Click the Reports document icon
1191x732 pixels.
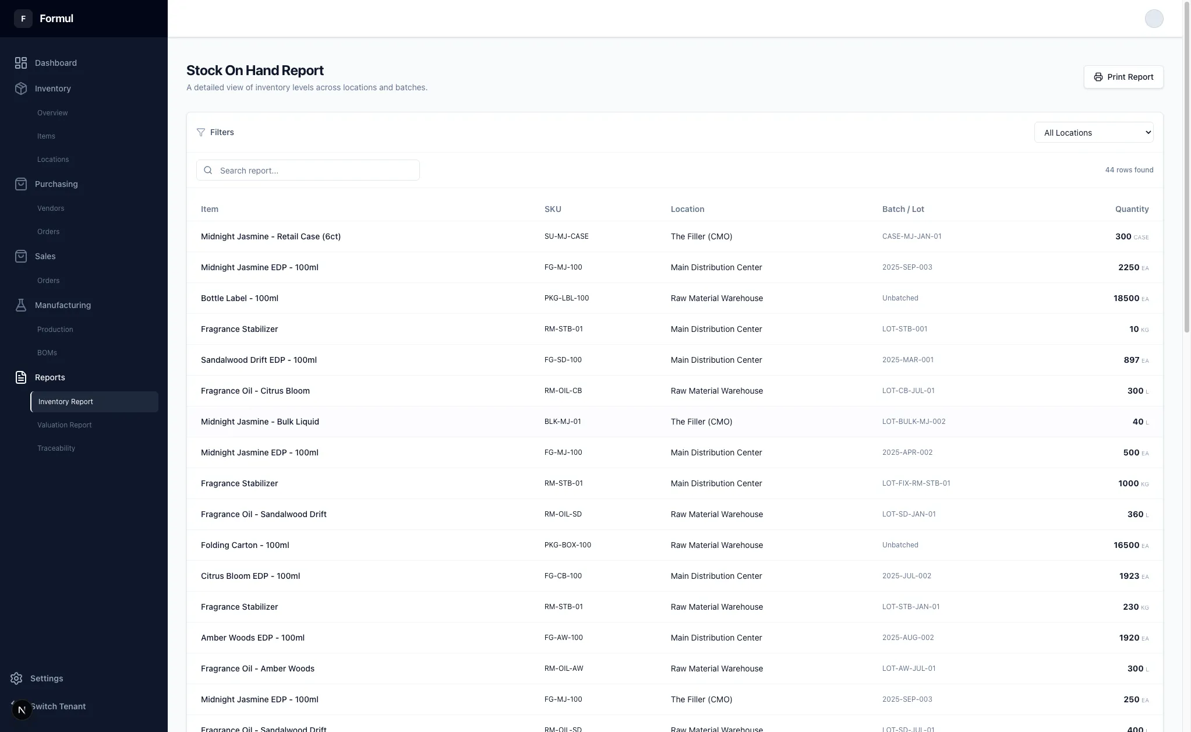pyautogui.click(x=21, y=377)
